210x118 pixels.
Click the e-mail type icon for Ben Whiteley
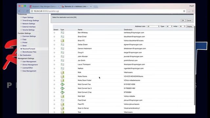pos(62,33)
